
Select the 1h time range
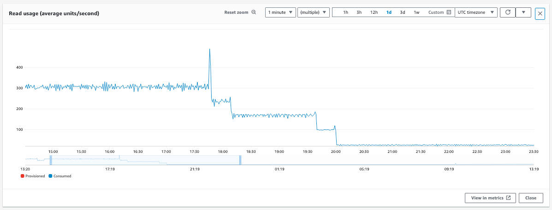pyautogui.click(x=345, y=12)
